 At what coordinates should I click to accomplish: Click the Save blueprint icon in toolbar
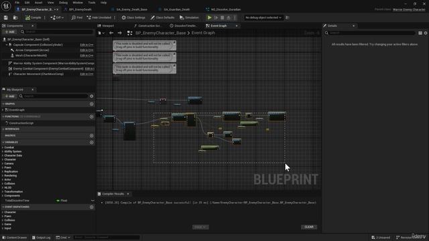pos(6,17)
